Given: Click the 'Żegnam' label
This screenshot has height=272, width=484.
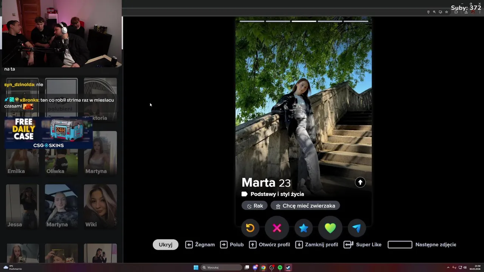Looking at the screenshot, I should point(205,244).
